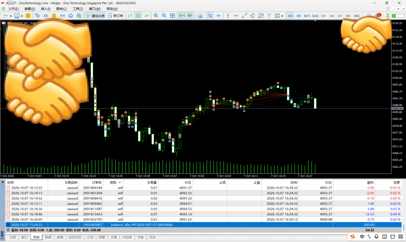The image size is (406, 242).
Task: Close the toolbox panel with X
Action: coord(3,182)
